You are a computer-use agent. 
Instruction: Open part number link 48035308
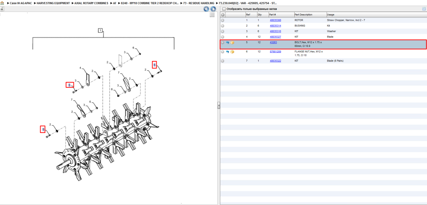275,20
